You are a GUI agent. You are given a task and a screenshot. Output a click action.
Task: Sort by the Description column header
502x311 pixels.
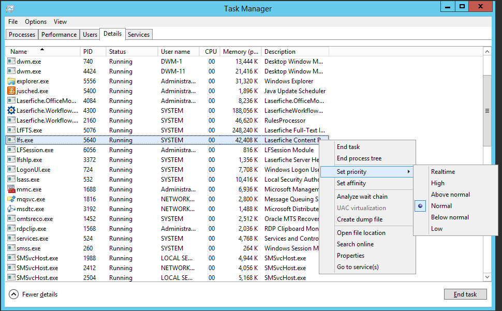pos(295,52)
